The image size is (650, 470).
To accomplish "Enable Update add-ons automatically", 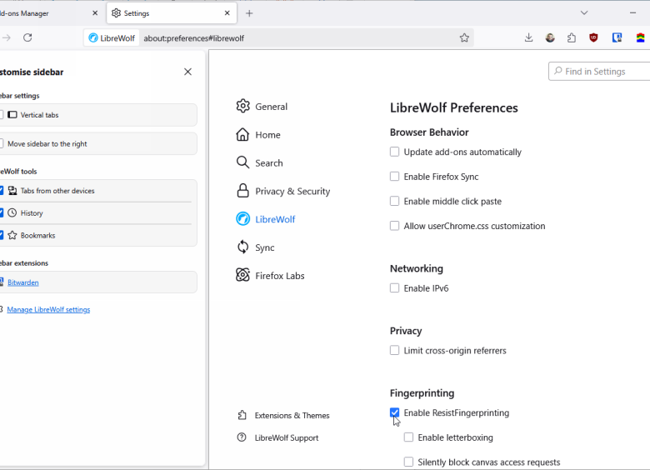I will pyautogui.click(x=395, y=152).
